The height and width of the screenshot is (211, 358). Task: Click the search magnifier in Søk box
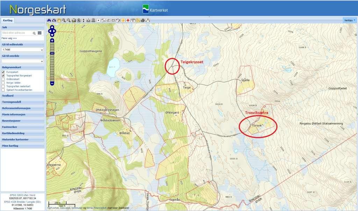(34, 33)
